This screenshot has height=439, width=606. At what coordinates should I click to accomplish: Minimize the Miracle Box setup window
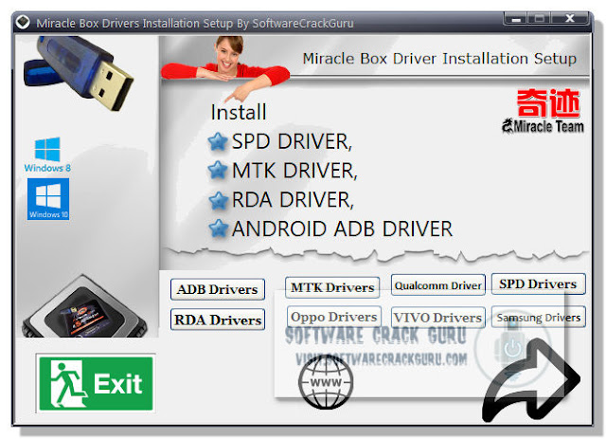[x=516, y=18]
